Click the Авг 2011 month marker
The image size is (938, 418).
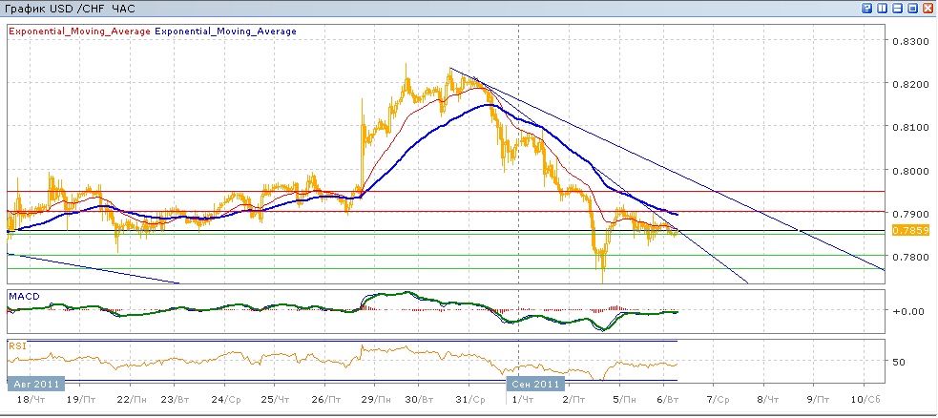click(35, 383)
